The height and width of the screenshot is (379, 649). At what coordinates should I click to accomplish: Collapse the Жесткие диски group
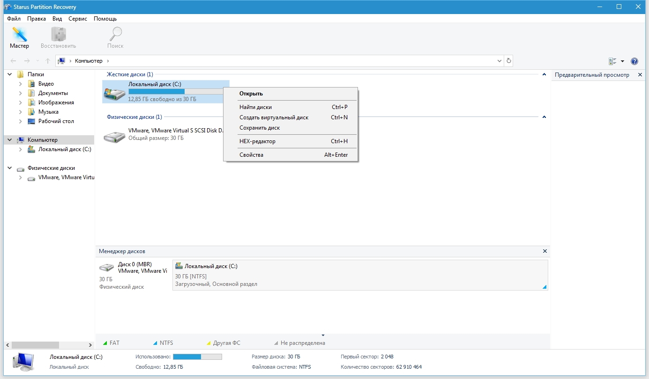544,74
